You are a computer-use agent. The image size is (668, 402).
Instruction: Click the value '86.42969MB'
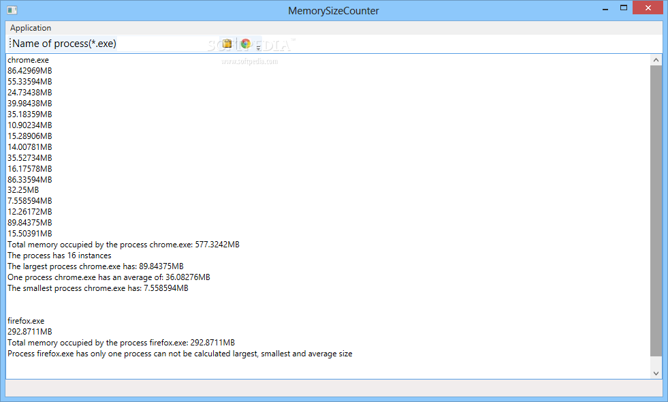pyautogui.click(x=30, y=71)
